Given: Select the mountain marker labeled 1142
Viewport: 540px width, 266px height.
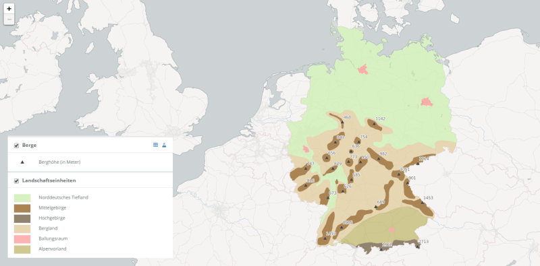Looking at the screenshot, I should pyautogui.click(x=374, y=123).
